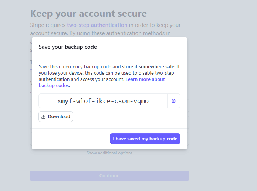Expand 'Show additional options'

coord(109,153)
